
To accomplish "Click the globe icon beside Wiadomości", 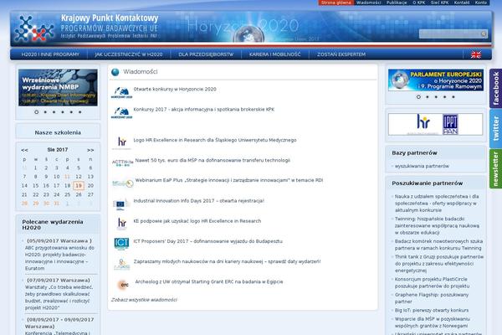I will pyautogui.click(x=115, y=72).
